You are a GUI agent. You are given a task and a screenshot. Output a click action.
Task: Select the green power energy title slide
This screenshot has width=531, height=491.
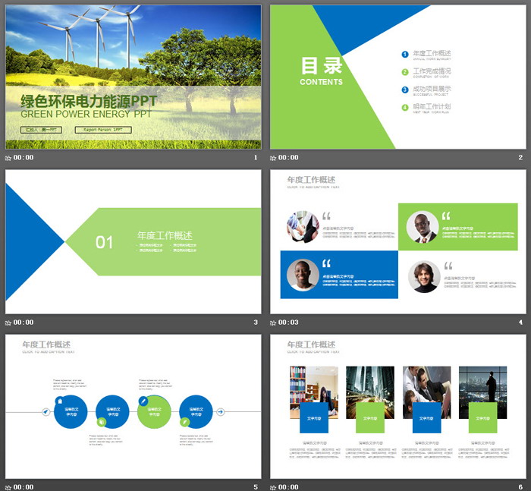pyautogui.click(x=133, y=76)
